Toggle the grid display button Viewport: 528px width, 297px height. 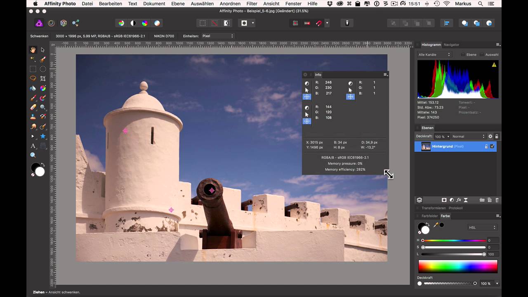point(295,23)
